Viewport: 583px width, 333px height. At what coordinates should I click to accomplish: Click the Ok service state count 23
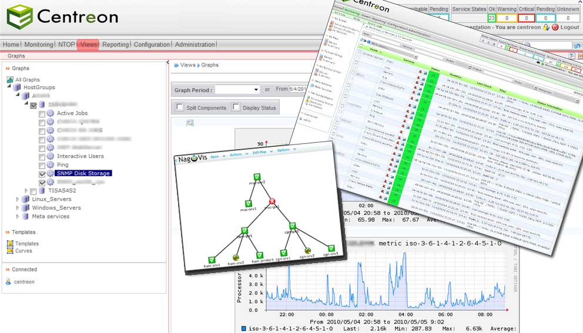[x=492, y=18]
